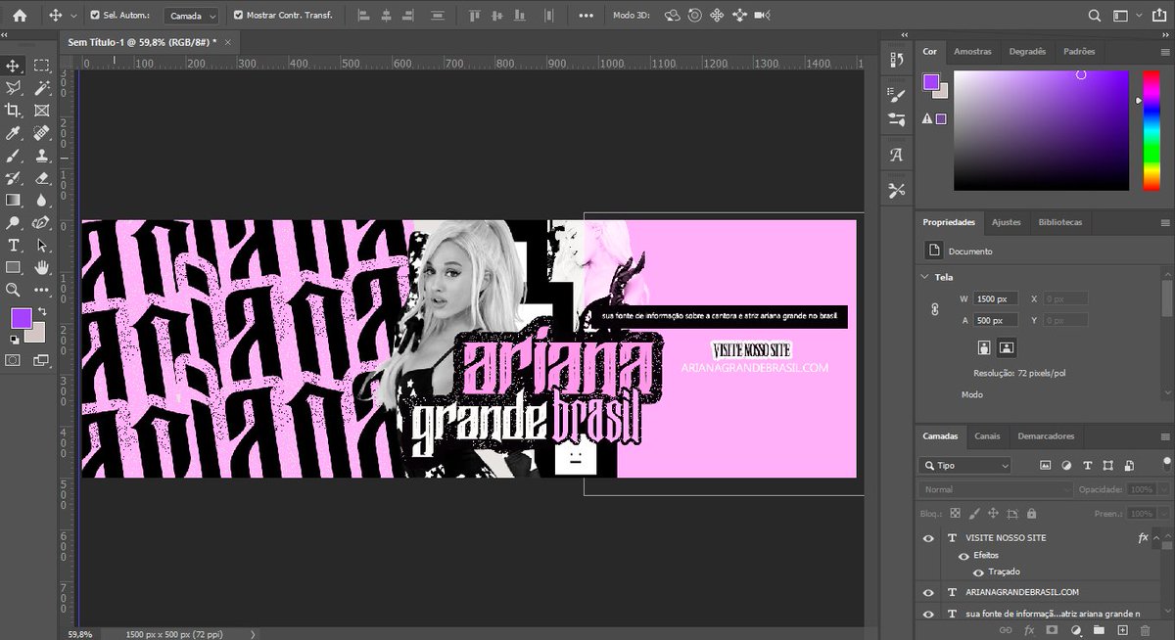Image resolution: width=1175 pixels, height=640 pixels.
Task: Select the Move tool in toolbar
Action: (13, 66)
